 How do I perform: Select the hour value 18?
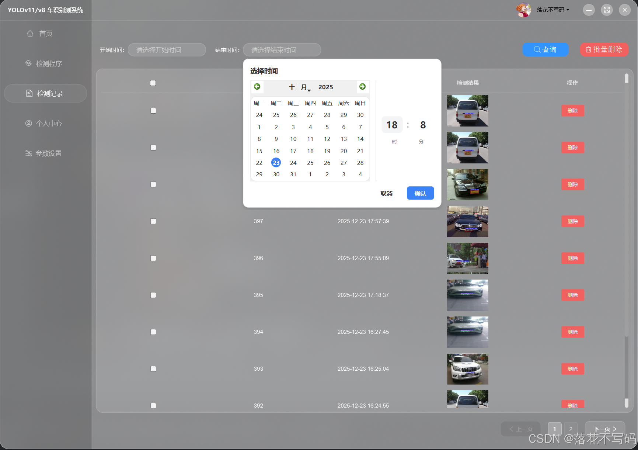click(x=392, y=125)
